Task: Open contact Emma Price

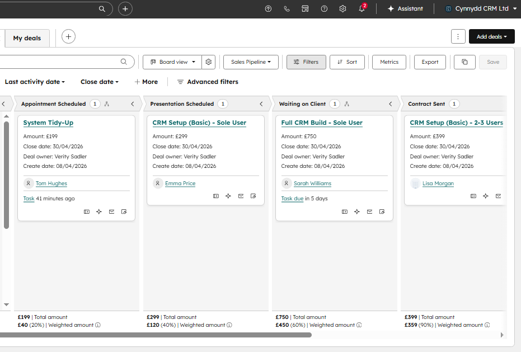Action: (x=180, y=184)
